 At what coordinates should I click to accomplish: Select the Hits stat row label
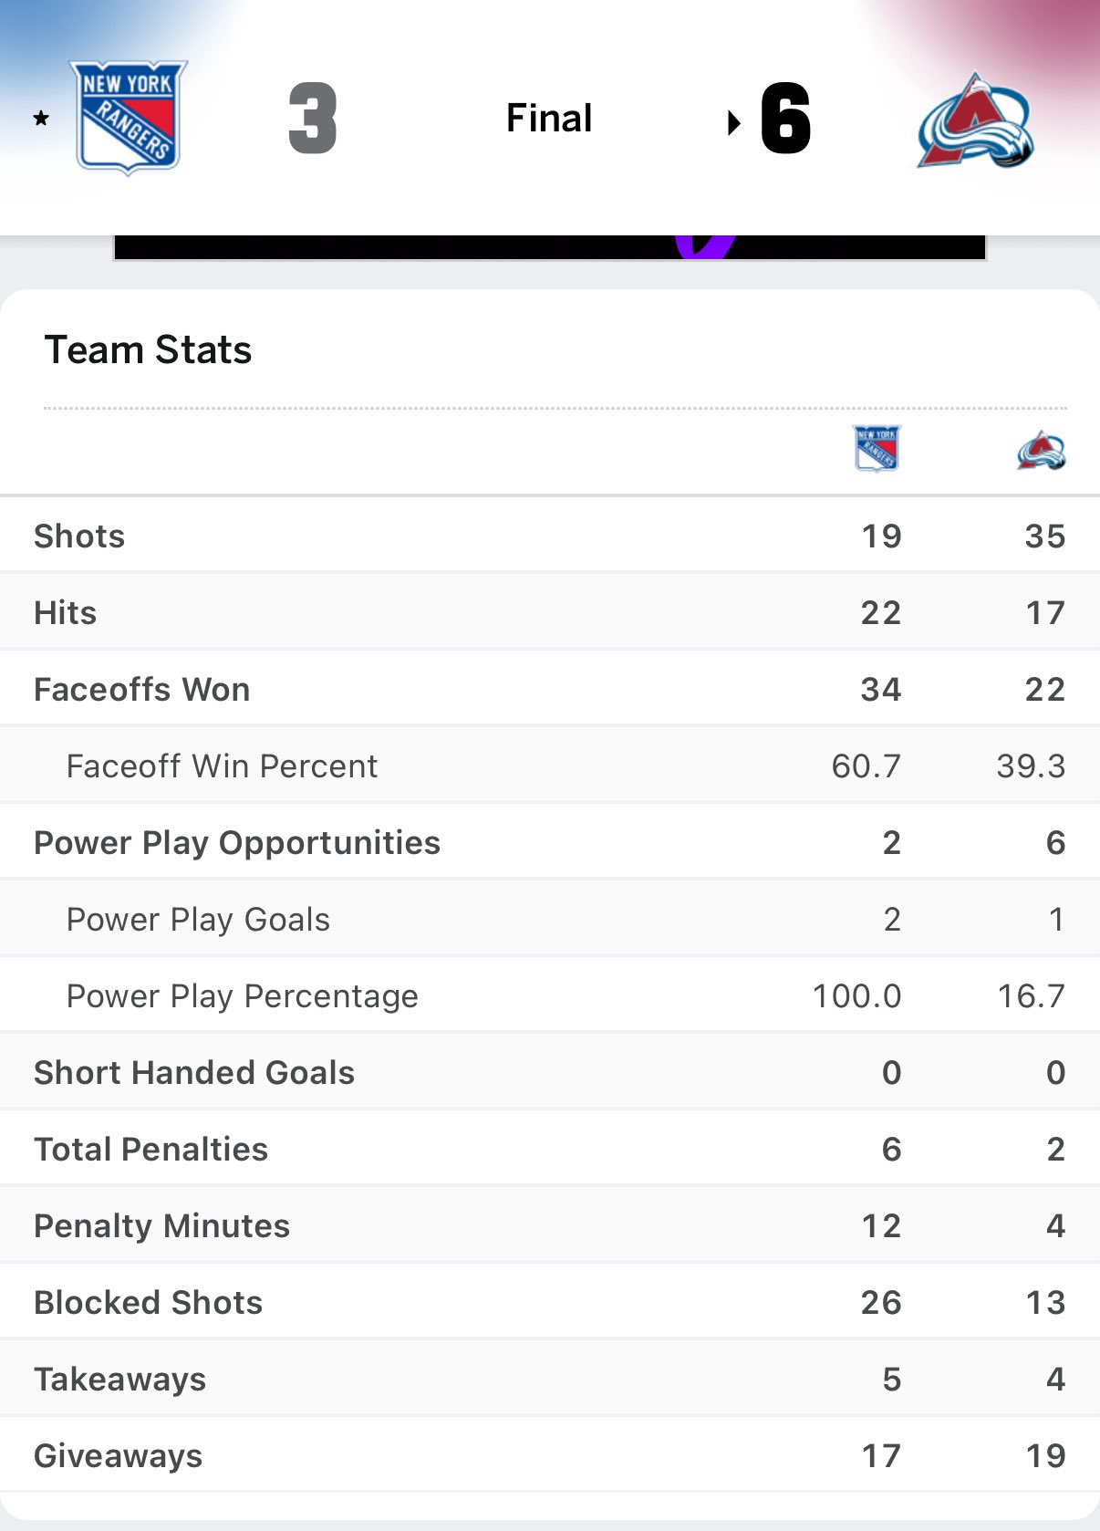(x=65, y=612)
